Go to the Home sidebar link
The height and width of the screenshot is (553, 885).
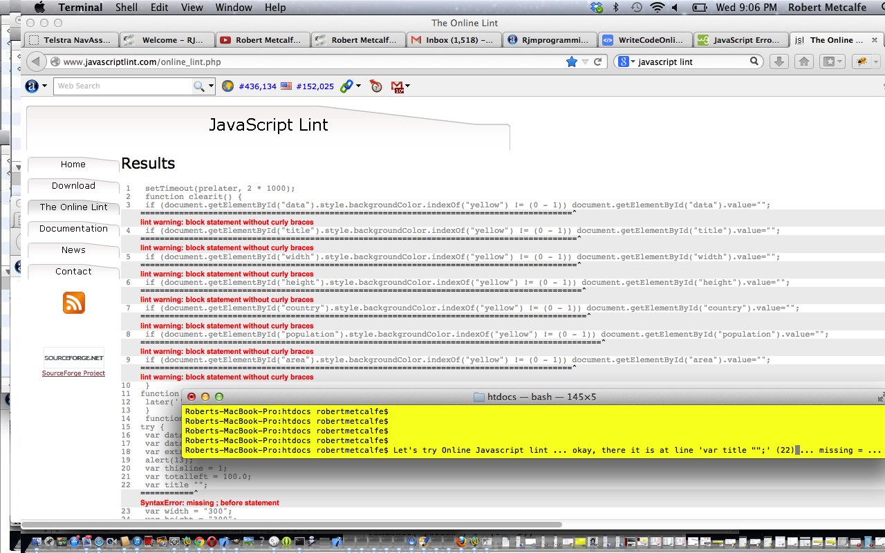(73, 165)
